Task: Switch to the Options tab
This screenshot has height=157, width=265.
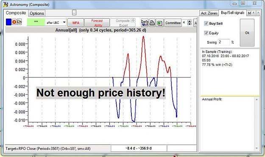Action: coord(36,13)
